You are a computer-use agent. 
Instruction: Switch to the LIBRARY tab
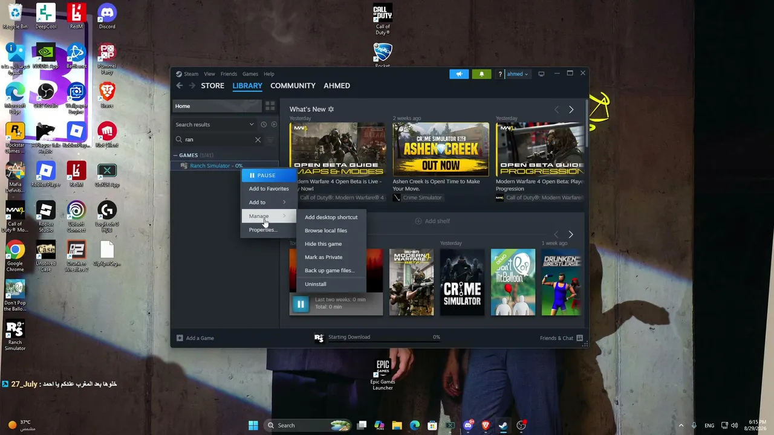tap(247, 86)
